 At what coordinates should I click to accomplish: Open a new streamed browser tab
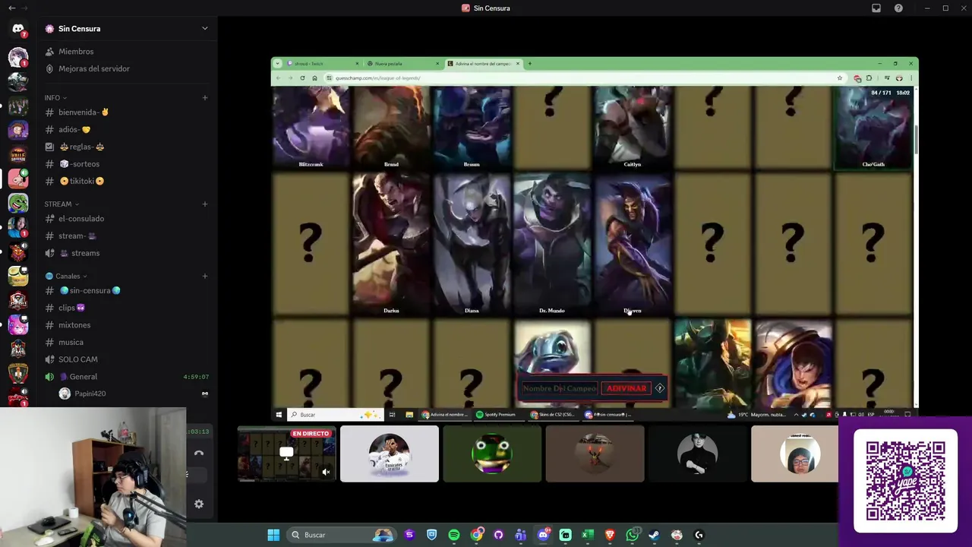[530, 64]
